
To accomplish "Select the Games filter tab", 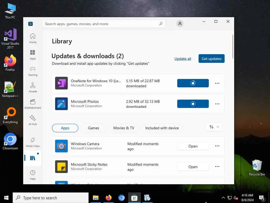I will click(x=94, y=128).
